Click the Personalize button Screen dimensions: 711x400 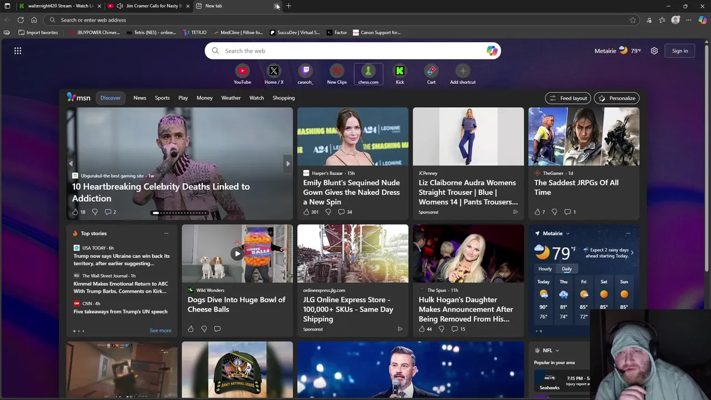(x=617, y=98)
